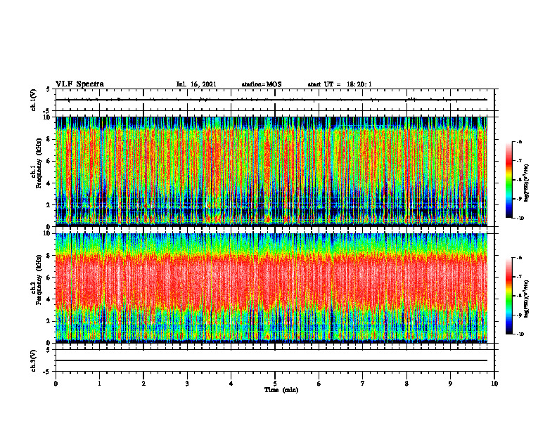Click the time axis tick label '7'
The image size is (557, 430).
click(x=363, y=384)
